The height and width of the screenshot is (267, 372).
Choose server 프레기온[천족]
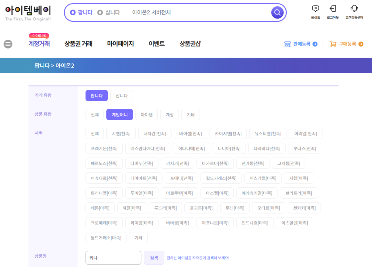(x=104, y=149)
